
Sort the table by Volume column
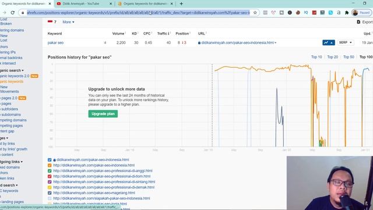pyautogui.click(x=119, y=34)
